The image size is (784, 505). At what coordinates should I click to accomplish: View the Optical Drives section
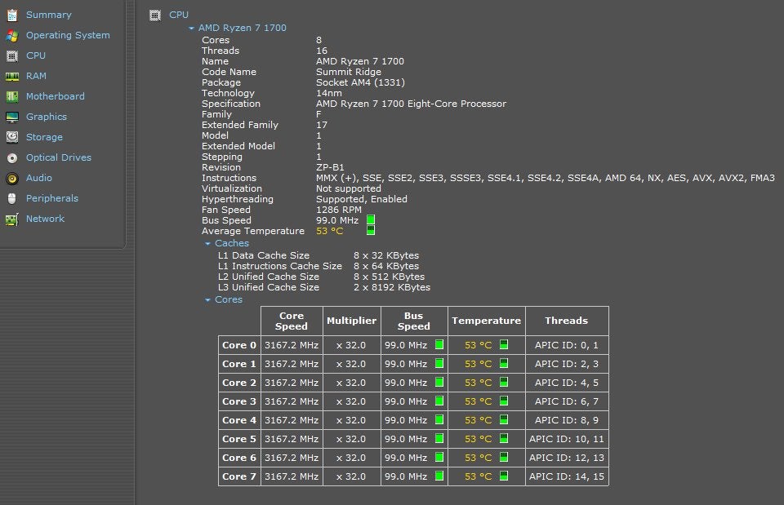[59, 157]
